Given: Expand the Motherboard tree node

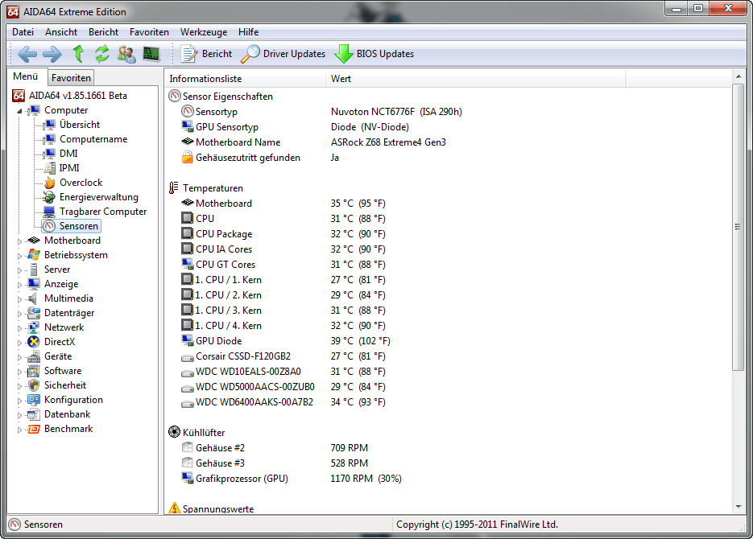Looking at the screenshot, I should click(19, 241).
